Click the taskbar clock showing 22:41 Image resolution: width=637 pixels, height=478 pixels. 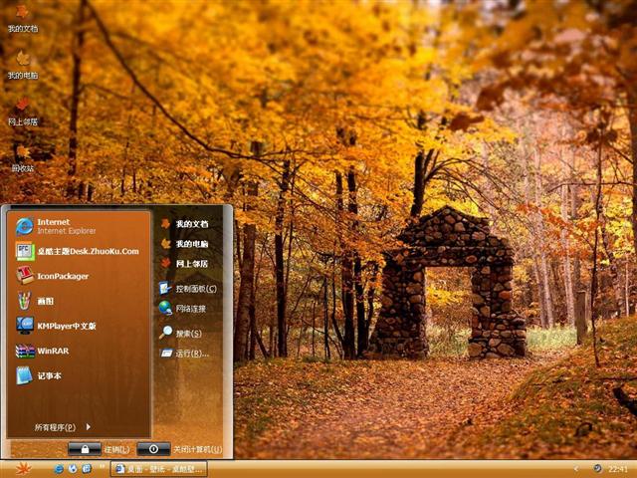pos(617,468)
